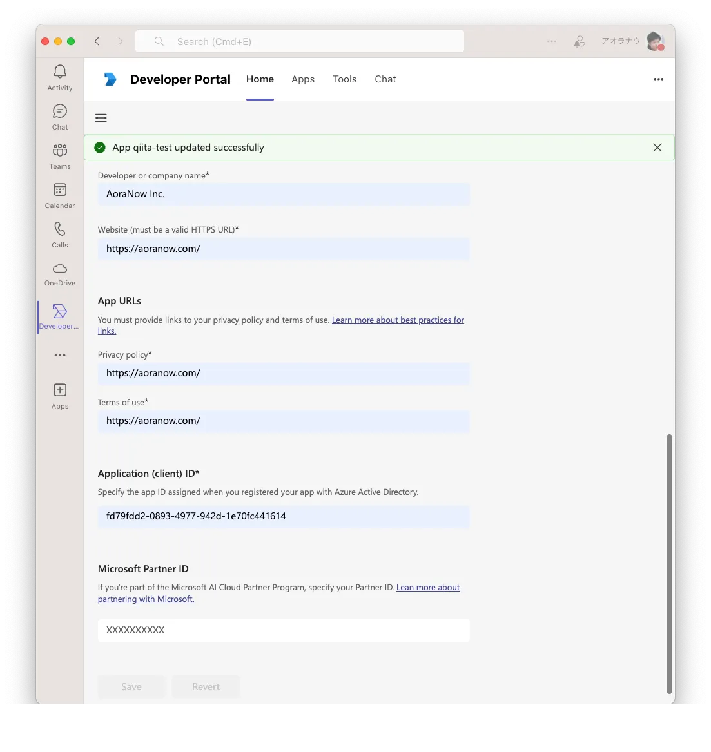
Task: Click the アオラナウ username text
Action: pyautogui.click(x=621, y=41)
